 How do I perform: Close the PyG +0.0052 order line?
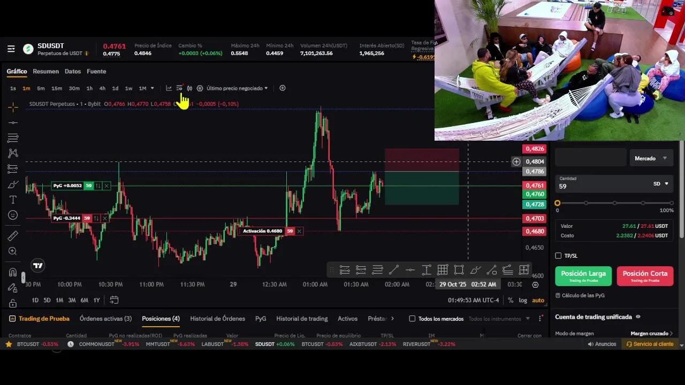106,186
